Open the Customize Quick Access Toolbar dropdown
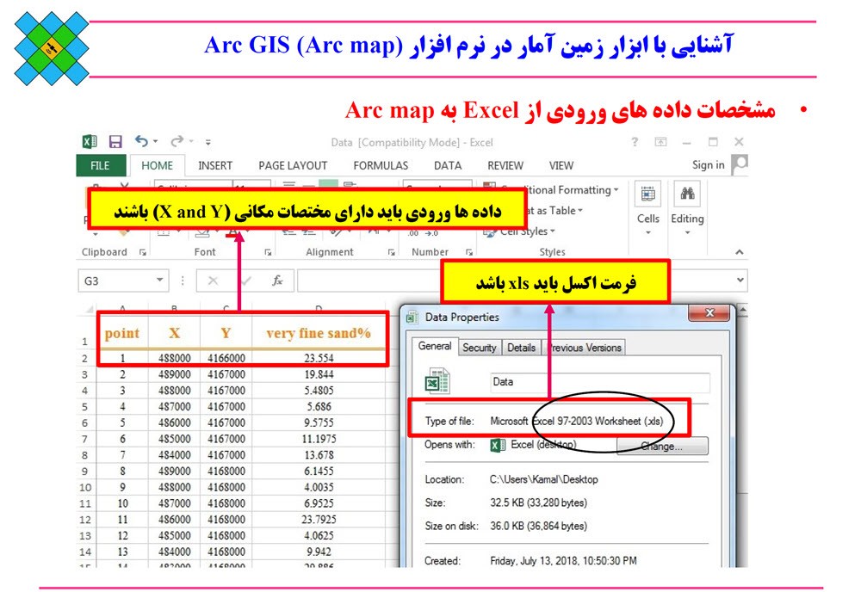This screenshot has width=861, height=592. pos(208,143)
